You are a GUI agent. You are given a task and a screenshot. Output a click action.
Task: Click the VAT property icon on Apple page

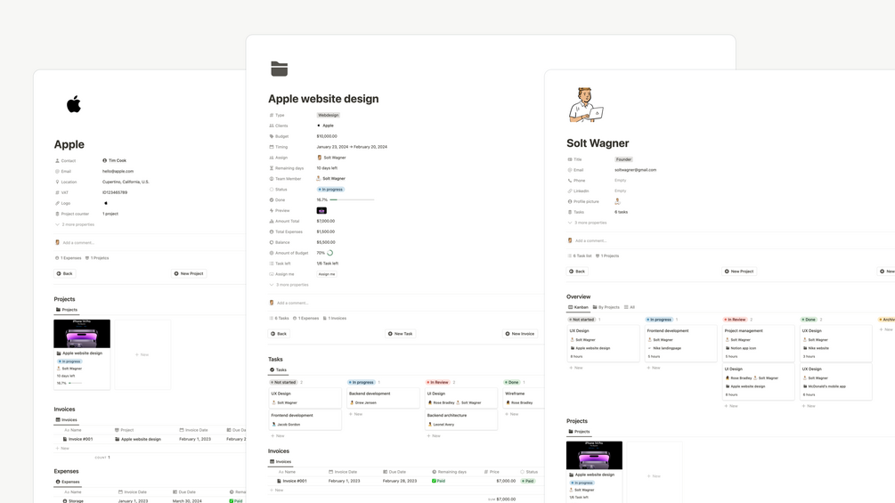pyautogui.click(x=57, y=193)
